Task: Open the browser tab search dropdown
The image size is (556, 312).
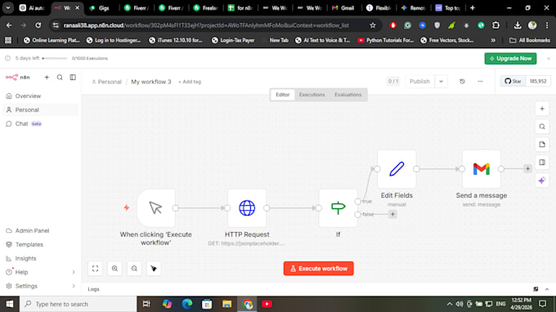Action: tap(8, 8)
